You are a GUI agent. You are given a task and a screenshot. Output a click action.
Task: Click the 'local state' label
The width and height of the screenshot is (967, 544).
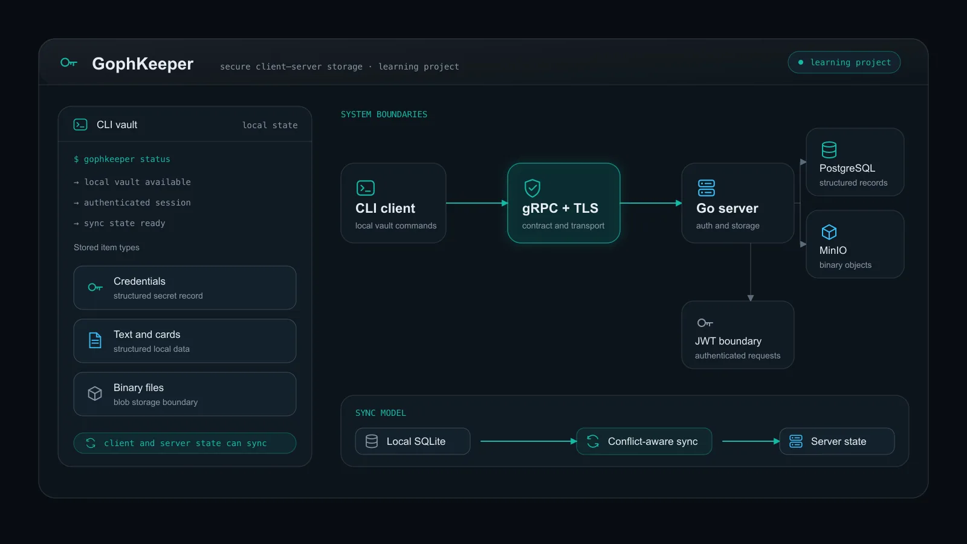270,125
